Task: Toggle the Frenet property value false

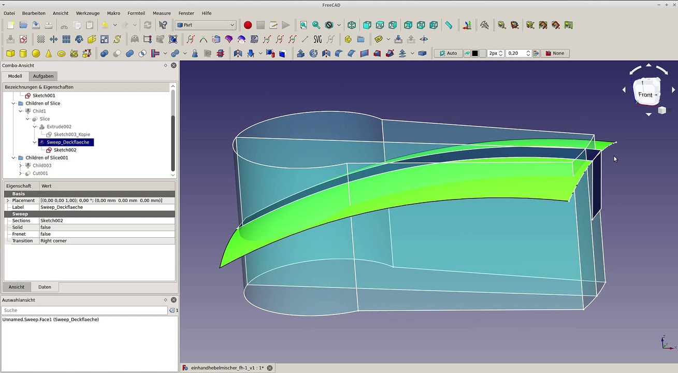Action: pos(107,234)
